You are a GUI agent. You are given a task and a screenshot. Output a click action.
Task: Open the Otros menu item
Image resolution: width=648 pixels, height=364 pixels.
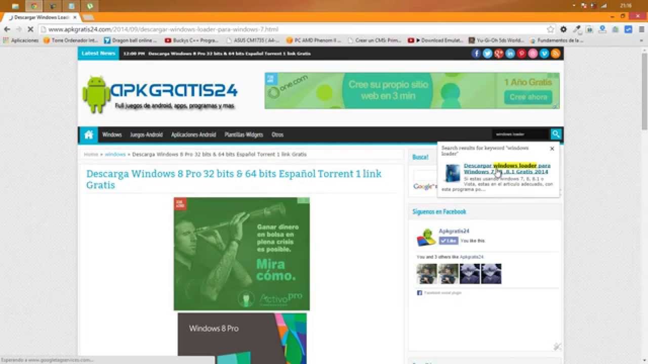pos(277,134)
